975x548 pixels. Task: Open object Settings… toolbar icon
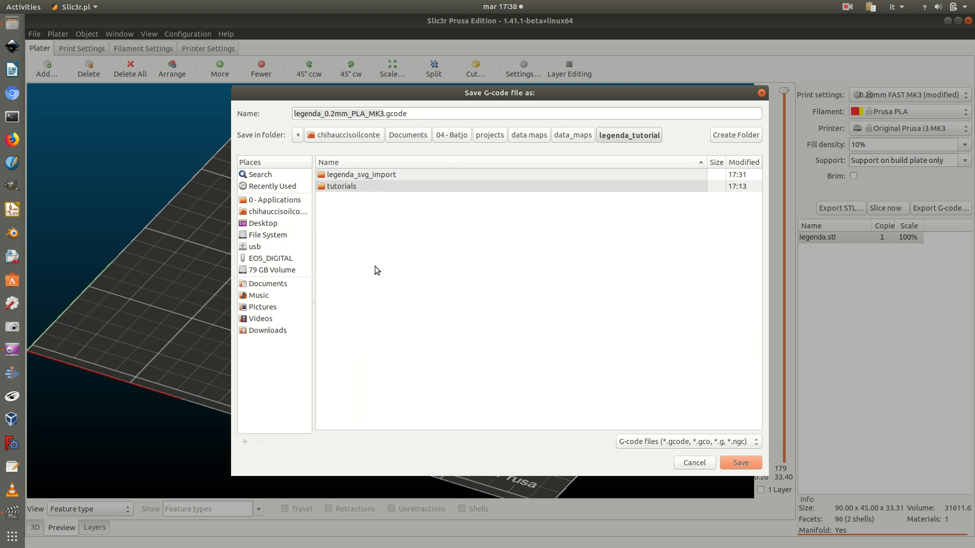(524, 64)
